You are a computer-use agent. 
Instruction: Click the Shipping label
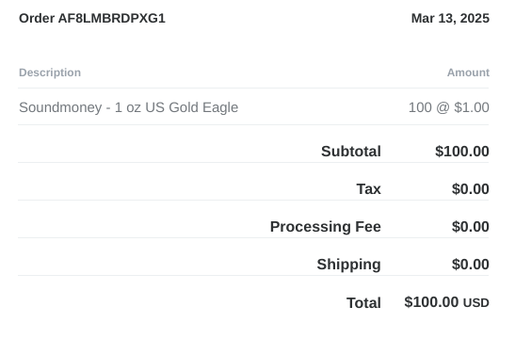348,265
